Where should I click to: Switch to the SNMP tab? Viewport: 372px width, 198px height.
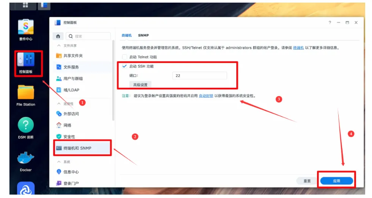point(143,35)
